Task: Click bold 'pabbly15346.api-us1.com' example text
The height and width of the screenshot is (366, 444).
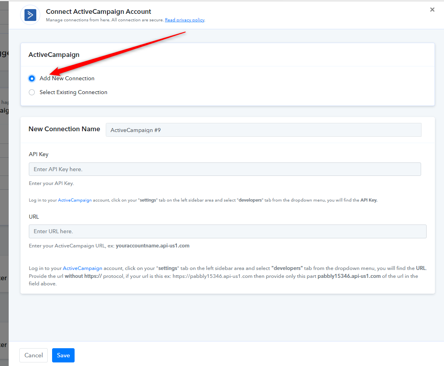Action: point(349,276)
